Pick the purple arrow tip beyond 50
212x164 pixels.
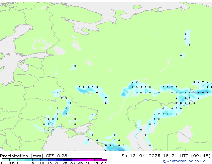click(x=106, y=160)
